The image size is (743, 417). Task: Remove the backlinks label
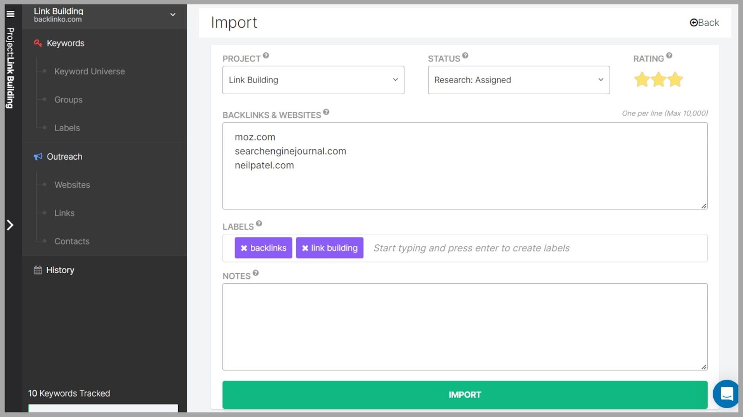[x=244, y=248]
